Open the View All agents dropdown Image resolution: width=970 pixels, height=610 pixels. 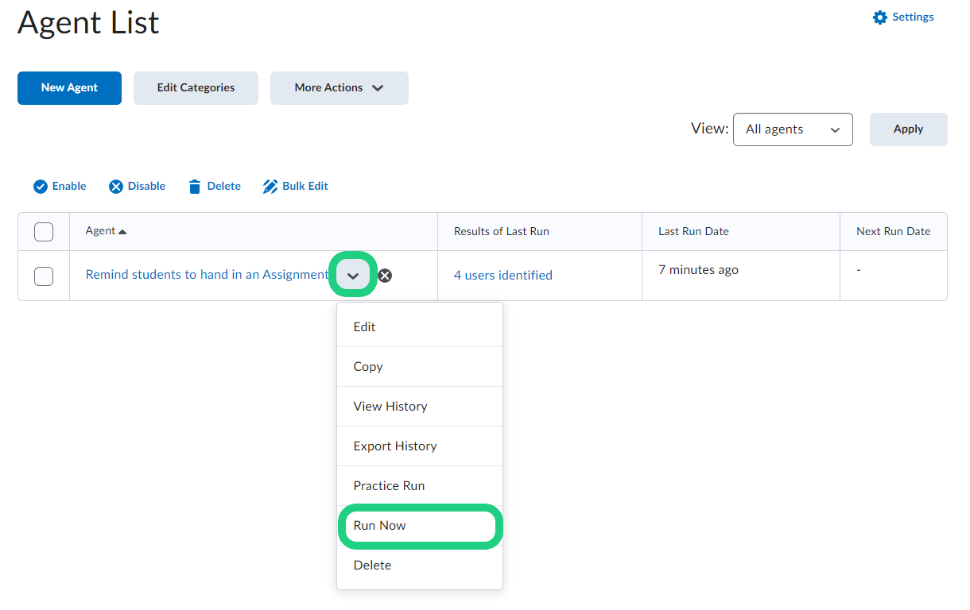point(793,129)
